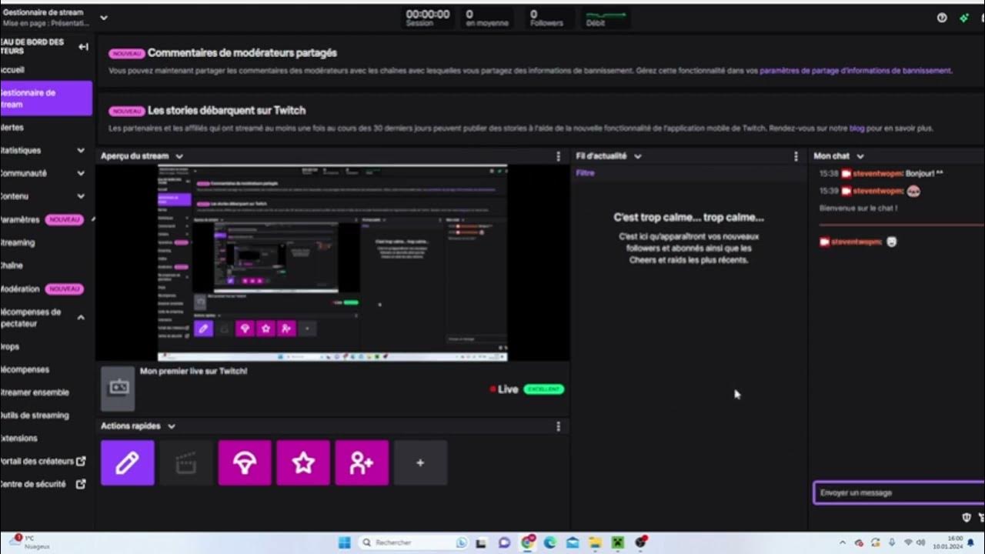The width and height of the screenshot is (985, 554).
Task: Open Portail des créateurs link
Action: click(x=37, y=461)
